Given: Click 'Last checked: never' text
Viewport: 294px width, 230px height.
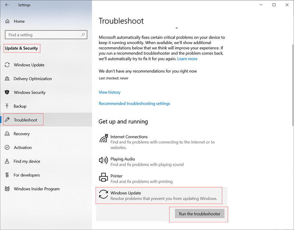Looking at the screenshot, I should 114,78.
